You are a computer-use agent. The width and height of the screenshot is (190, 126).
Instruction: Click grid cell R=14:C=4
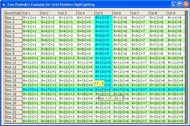coord(85,76)
